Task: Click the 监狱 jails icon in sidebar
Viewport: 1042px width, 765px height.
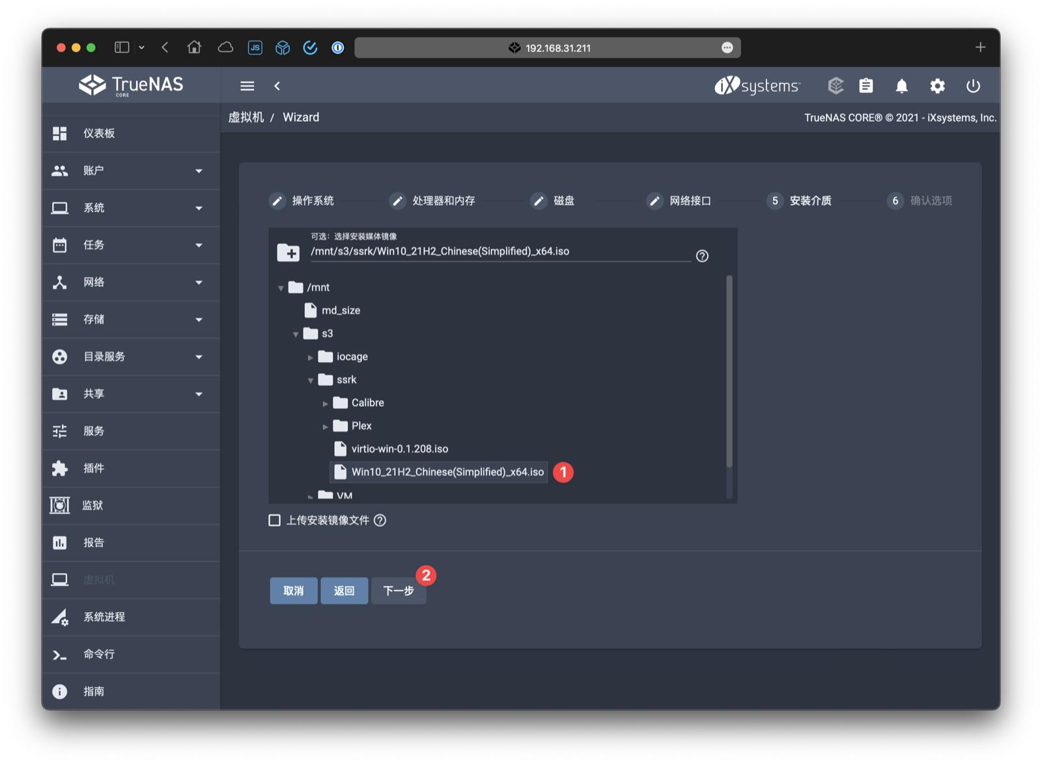Action: pos(60,505)
